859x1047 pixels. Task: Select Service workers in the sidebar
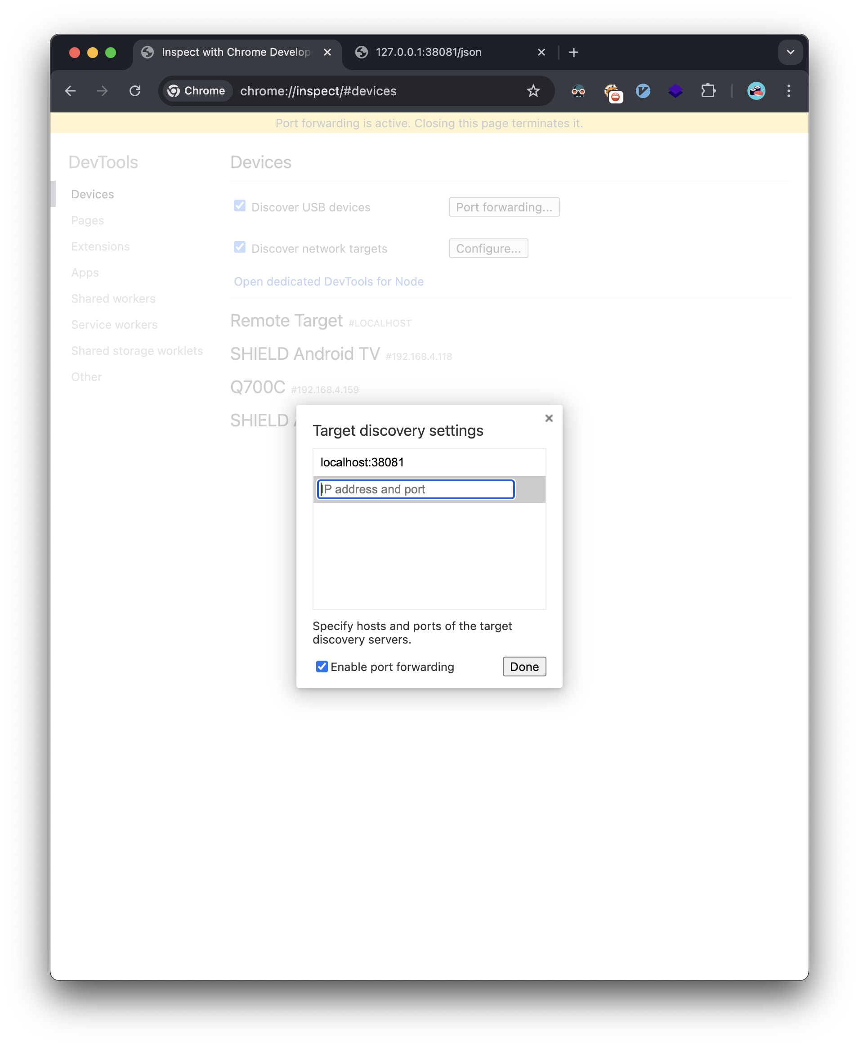114,325
